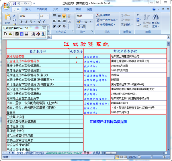Open font name dropdown 宋体

pyautogui.click(x=38, y=16)
